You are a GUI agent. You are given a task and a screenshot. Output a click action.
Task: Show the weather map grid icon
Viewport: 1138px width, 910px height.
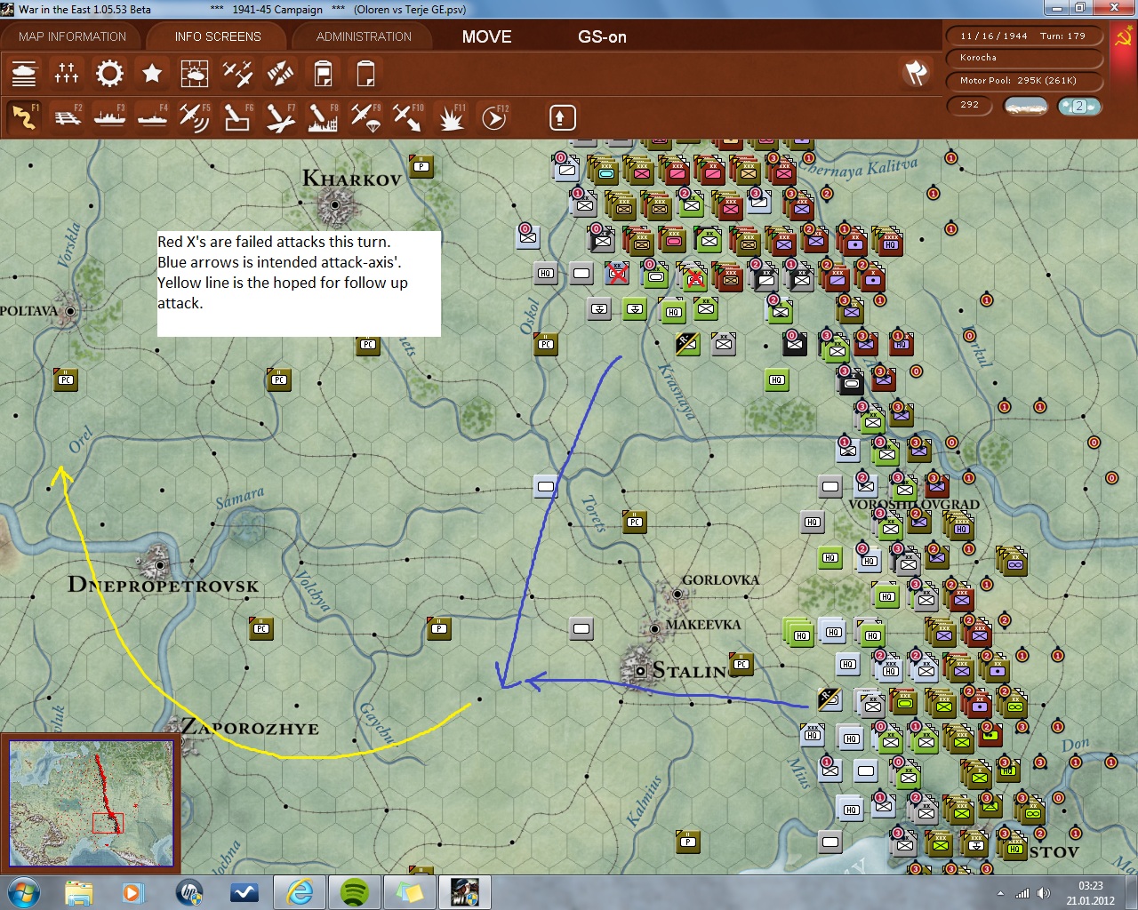(x=195, y=73)
